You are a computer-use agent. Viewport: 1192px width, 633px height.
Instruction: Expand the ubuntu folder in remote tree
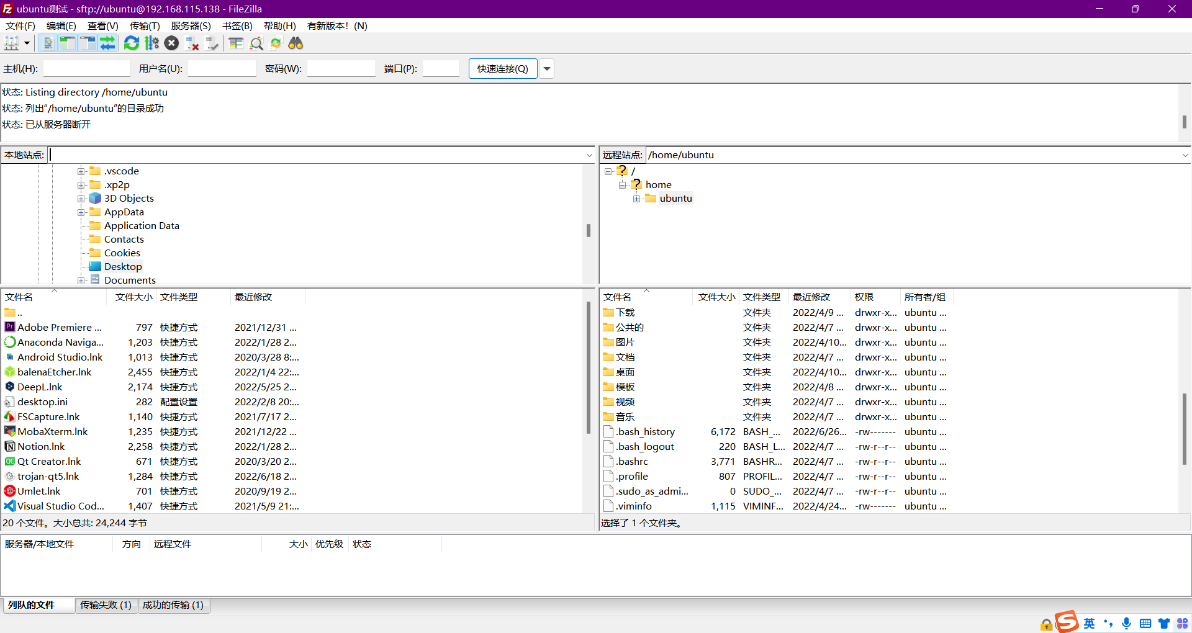(x=636, y=199)
